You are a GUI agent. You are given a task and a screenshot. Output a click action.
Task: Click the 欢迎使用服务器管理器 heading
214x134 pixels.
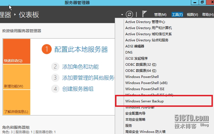click(22, 31)
